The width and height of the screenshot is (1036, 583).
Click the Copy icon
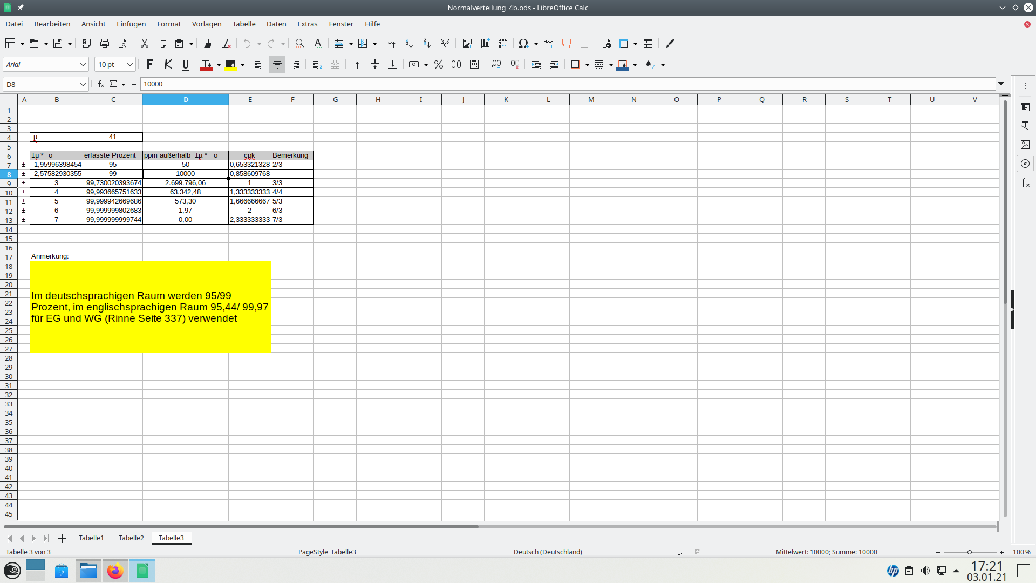click(162, 43)
